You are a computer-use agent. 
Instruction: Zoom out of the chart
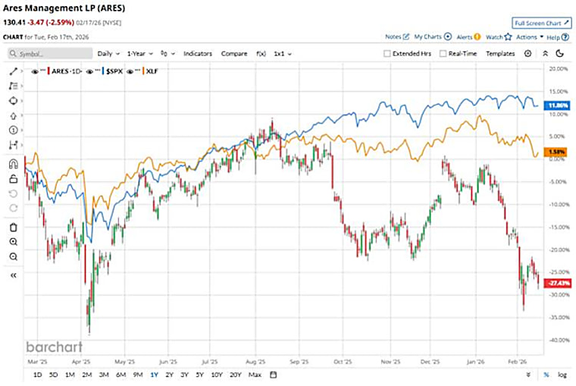coord(13,256)
